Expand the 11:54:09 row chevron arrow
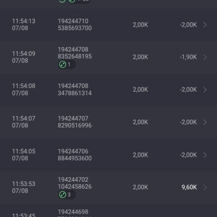The height and width of the screenshot is (217, 217). (x=205, y=57)
